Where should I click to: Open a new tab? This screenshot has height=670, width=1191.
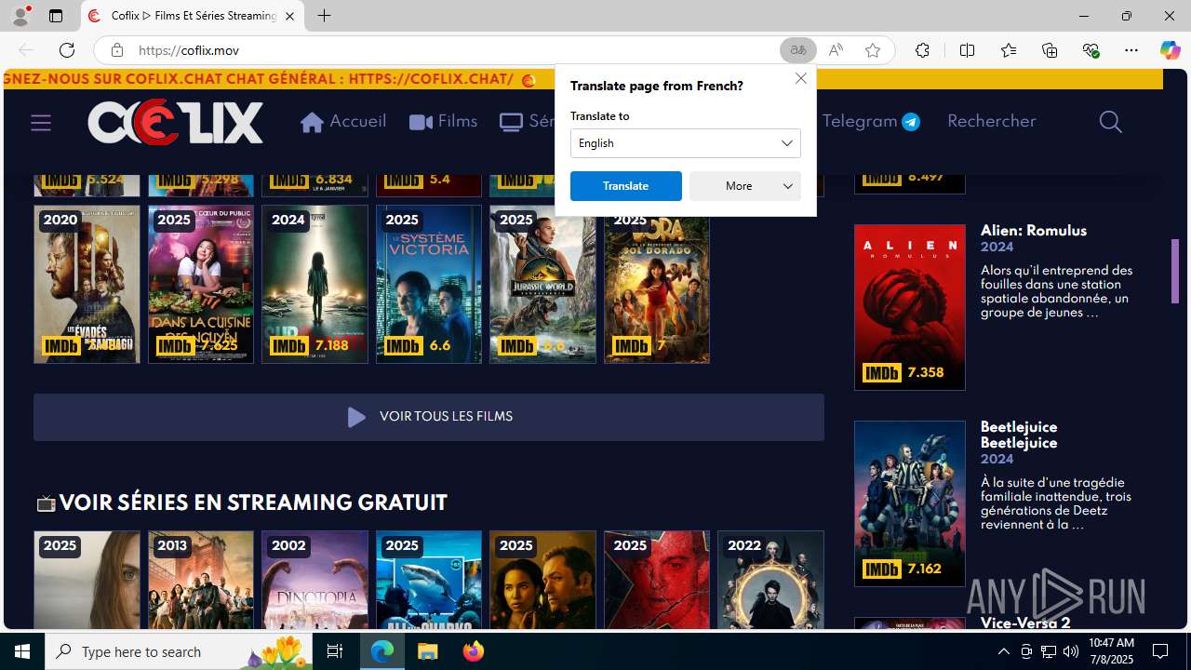[x=324, y=16]
